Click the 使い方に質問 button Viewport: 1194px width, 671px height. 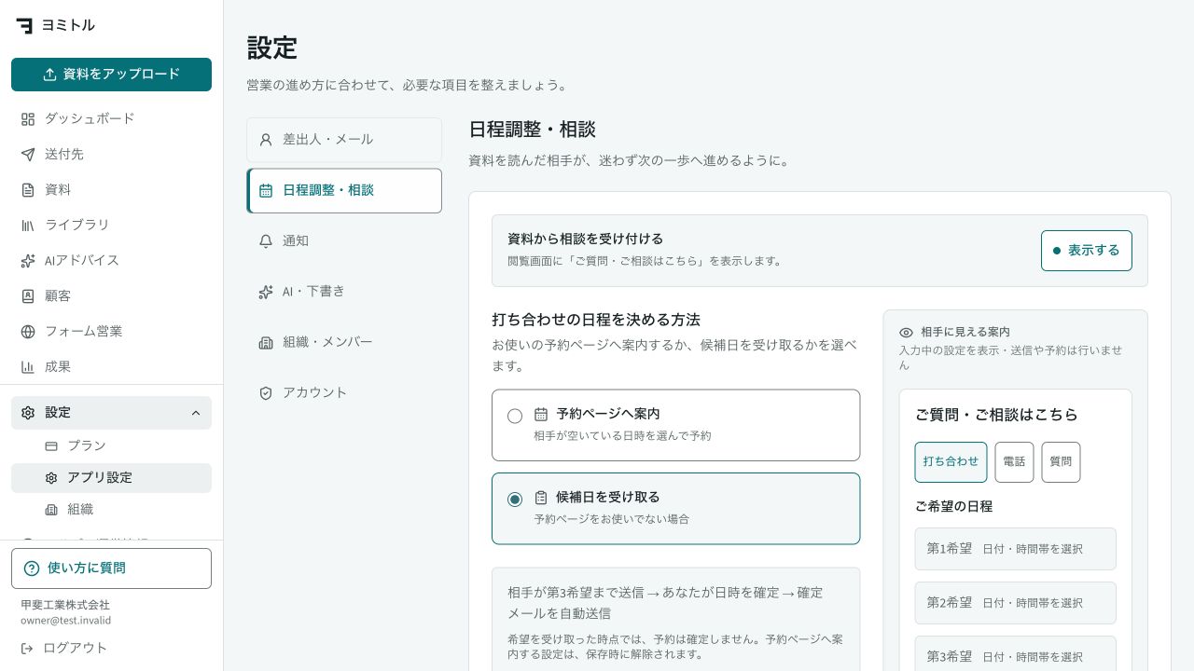112,568
